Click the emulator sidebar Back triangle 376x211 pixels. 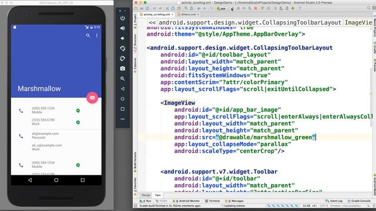coord(123,89)
